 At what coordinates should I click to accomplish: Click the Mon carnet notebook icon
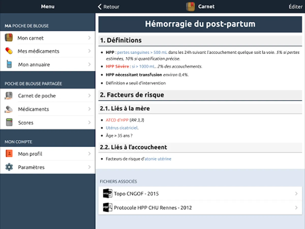coord(9,38)
